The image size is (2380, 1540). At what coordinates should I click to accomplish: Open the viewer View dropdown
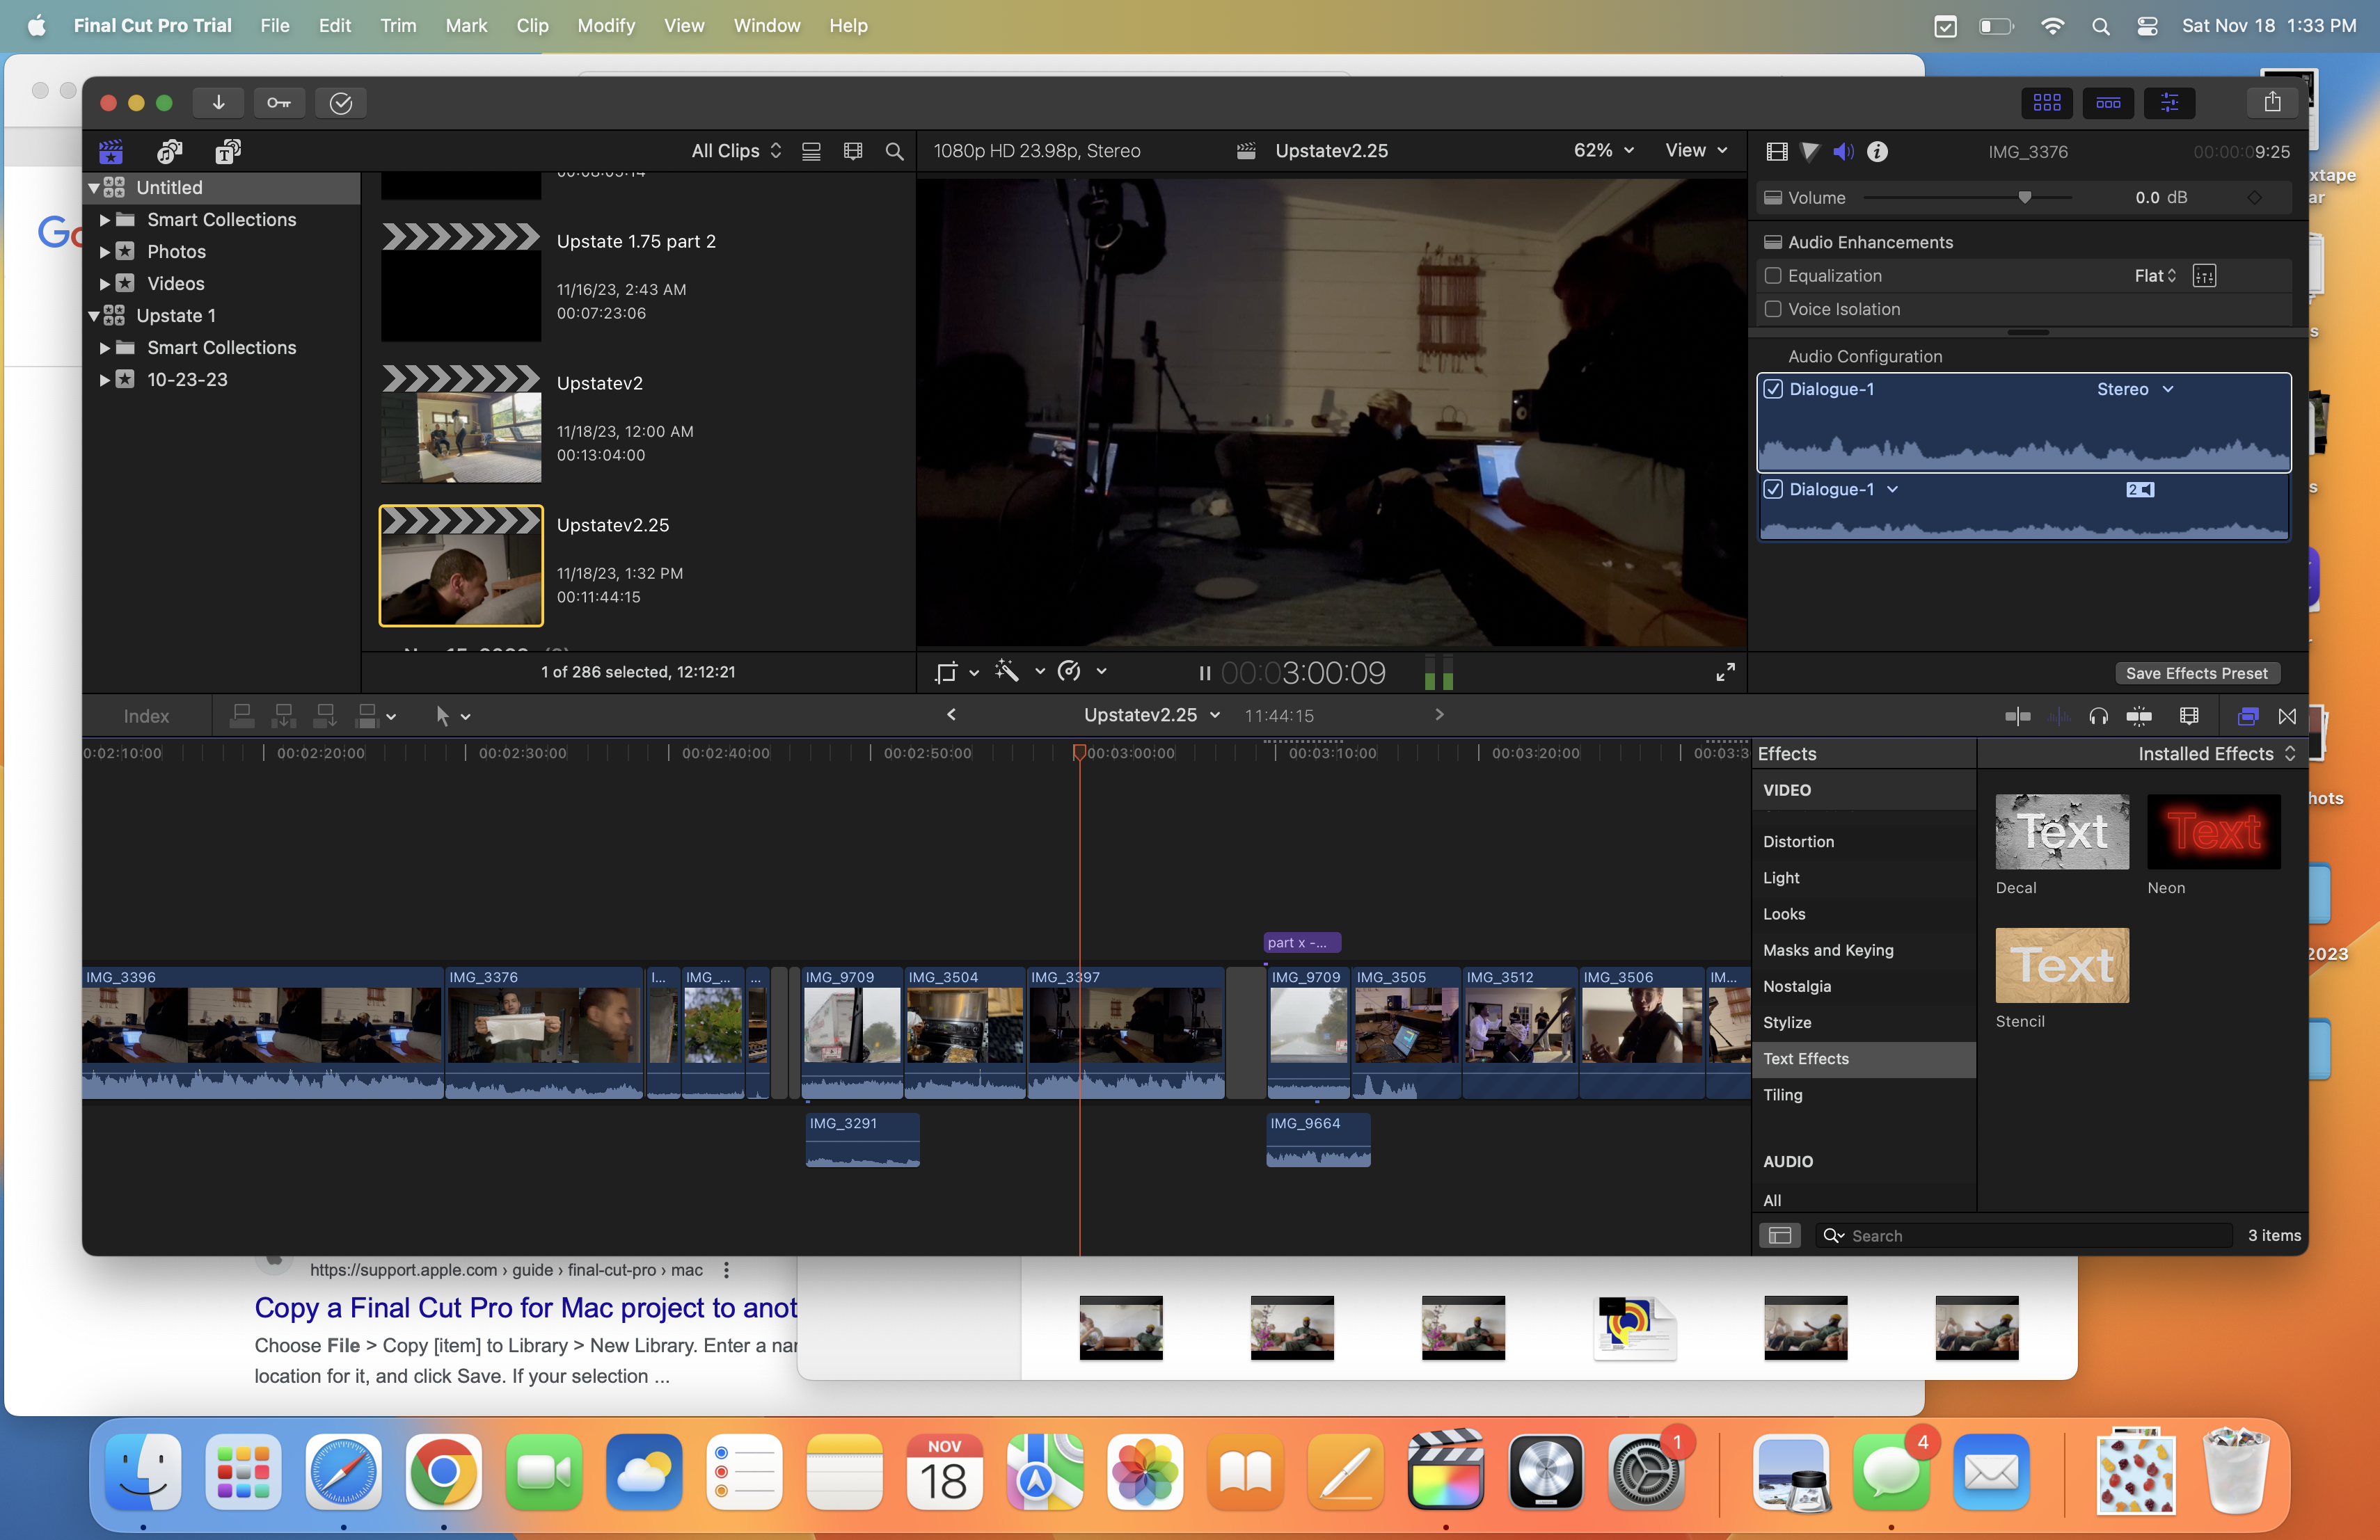[1696, 150]
